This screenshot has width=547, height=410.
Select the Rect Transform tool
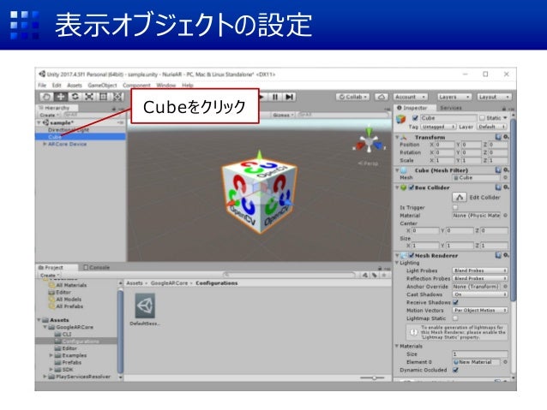point(103,97)
